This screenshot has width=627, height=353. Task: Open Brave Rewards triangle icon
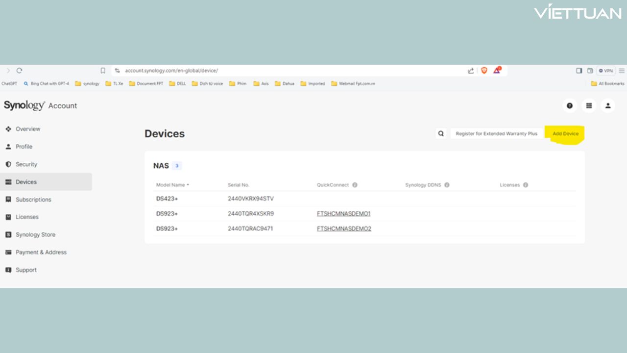(497, 71)
